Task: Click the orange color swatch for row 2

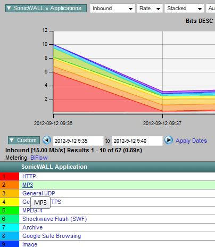Action: point(10,185)
